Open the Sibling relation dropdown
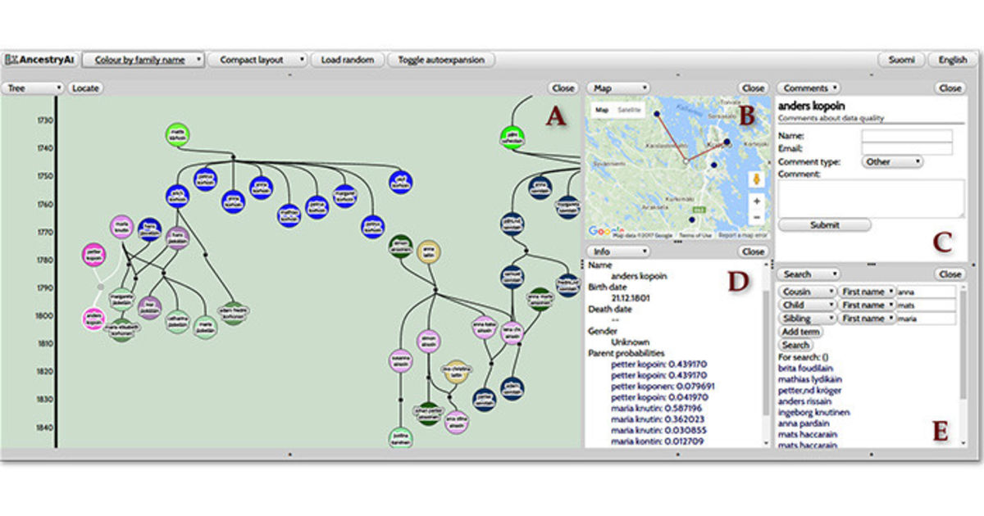 (807, 318)
